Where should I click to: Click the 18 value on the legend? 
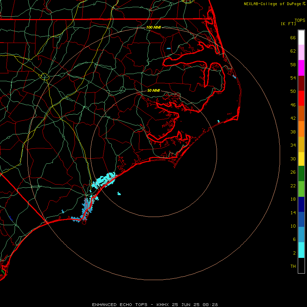pos(293,199)
